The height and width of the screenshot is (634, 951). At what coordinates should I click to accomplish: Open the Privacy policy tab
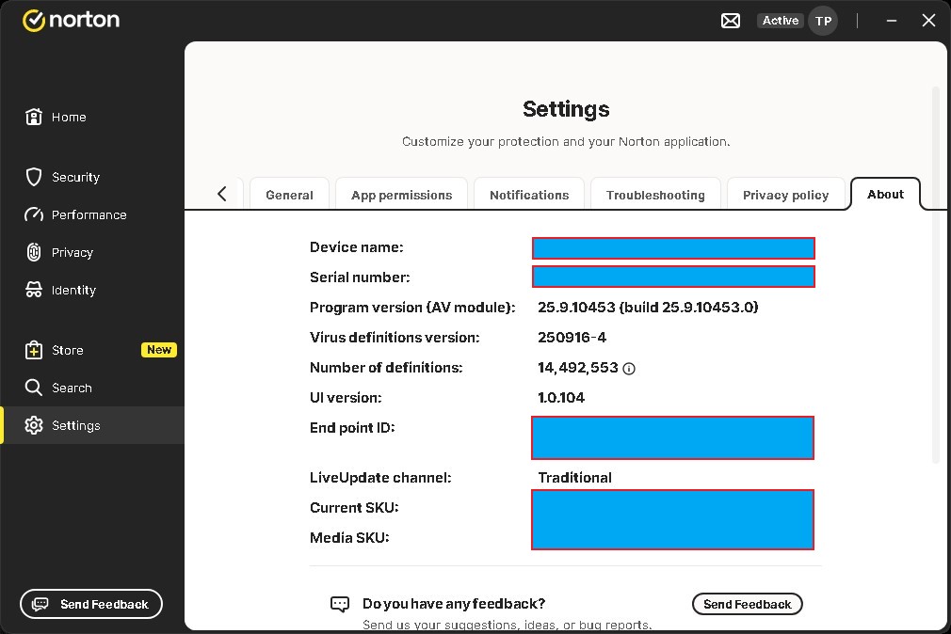(x=785, y=195)
